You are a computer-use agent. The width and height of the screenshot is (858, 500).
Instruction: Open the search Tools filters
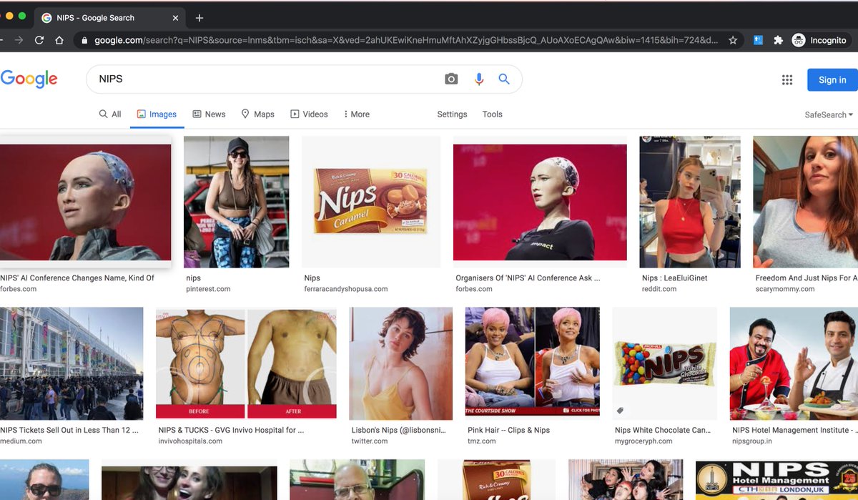pyautogui.click(x=492, y=114)
